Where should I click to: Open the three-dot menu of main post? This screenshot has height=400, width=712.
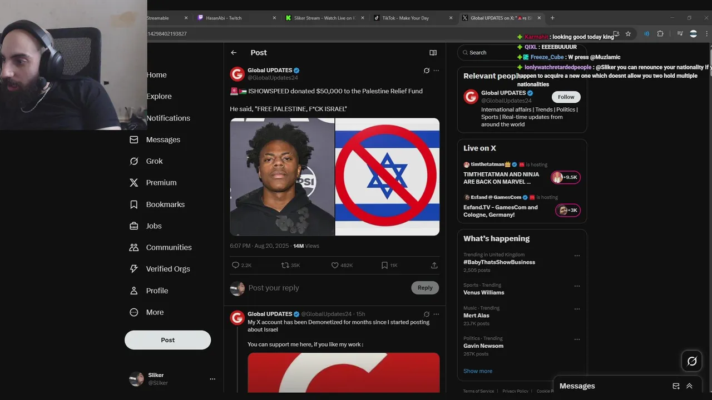[x=436, y=71]
